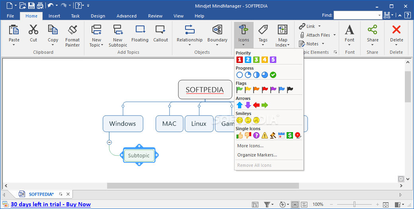This screenshot has width=414, height=209.
Task: Open the Review ribbon tab
Action: pyautogui.click(x=155, y=16)
